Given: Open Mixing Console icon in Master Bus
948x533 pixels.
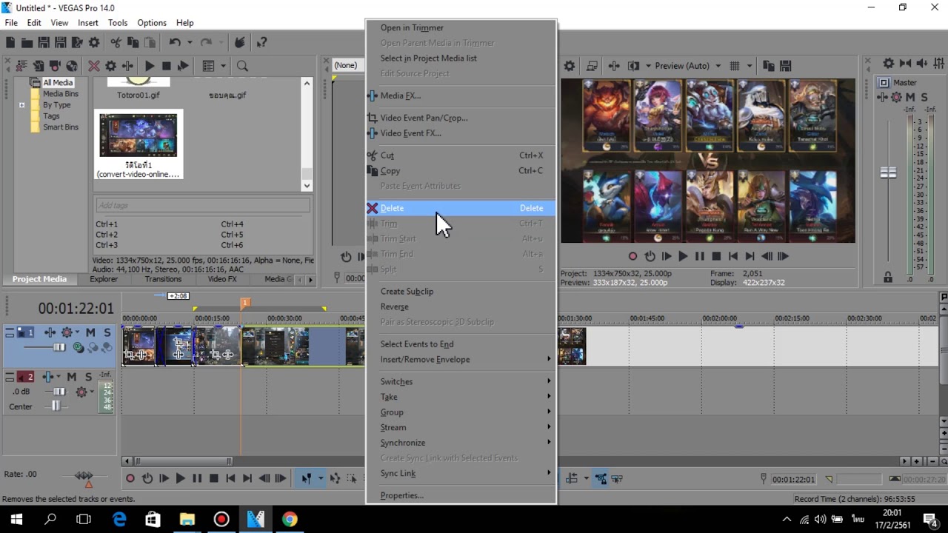Looking at the screenshot, I should 938,64.
